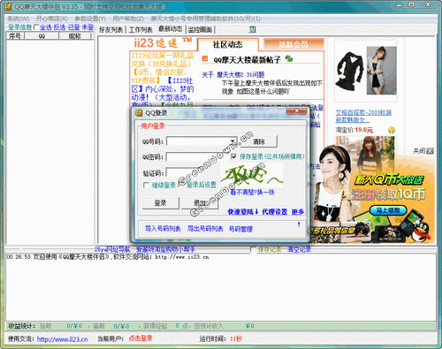Toggle the 继续登录 checkbox
The height and width of the screenshot is (349, 442).
[146, 185]
